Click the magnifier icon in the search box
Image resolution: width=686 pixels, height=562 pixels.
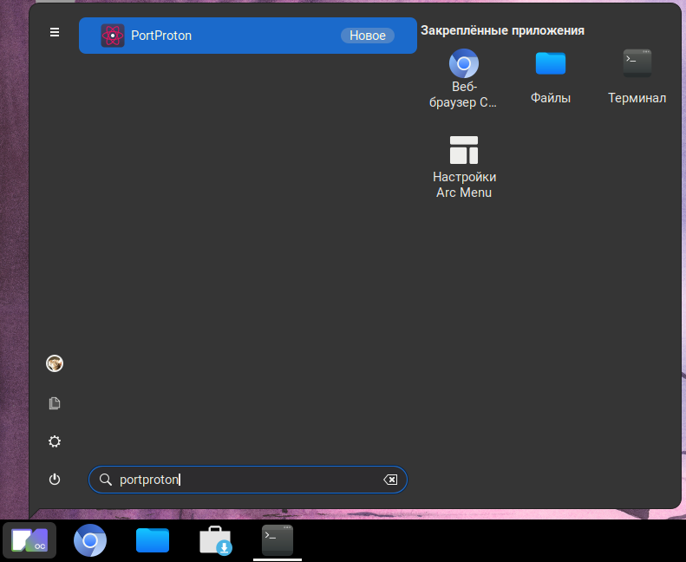click(106, 480)
